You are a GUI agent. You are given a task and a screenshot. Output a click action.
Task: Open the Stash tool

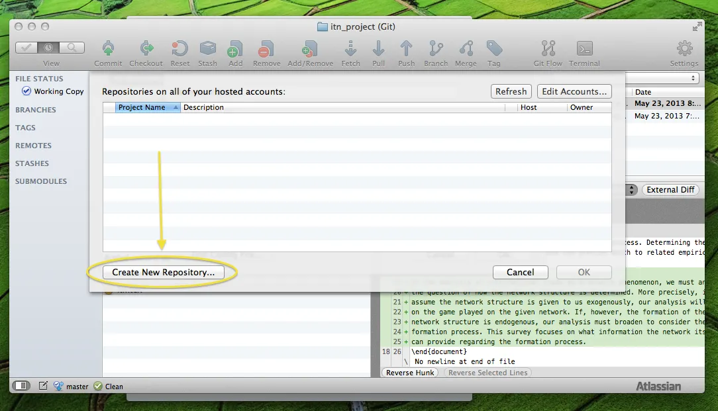click(x=207, y=50)
